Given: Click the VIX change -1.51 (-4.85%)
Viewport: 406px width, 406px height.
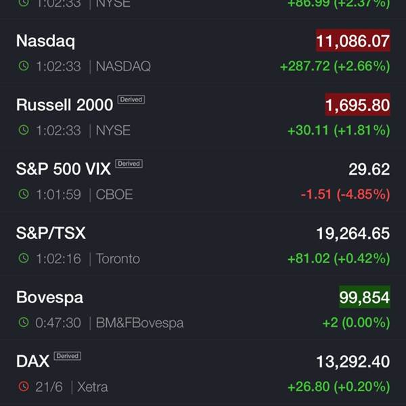Looking at the screenshot, I should click(x=345, y=194).
